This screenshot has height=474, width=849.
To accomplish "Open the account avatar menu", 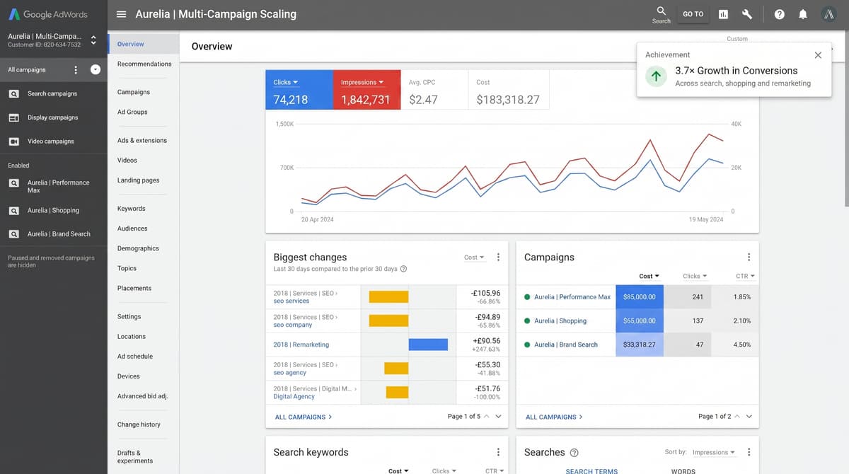I will pos(829,14).
